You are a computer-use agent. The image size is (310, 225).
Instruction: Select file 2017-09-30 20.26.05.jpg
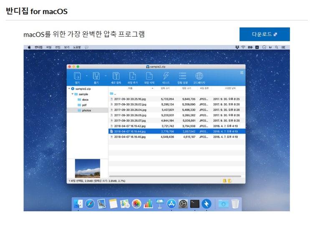177,115
